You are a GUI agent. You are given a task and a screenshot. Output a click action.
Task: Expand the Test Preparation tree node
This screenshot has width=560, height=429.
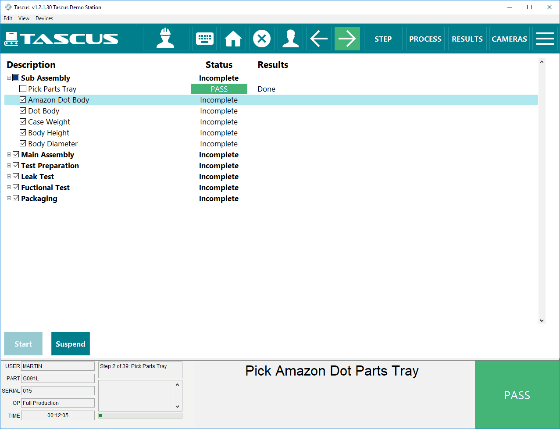pyautogui.click(x=9, y=166)
